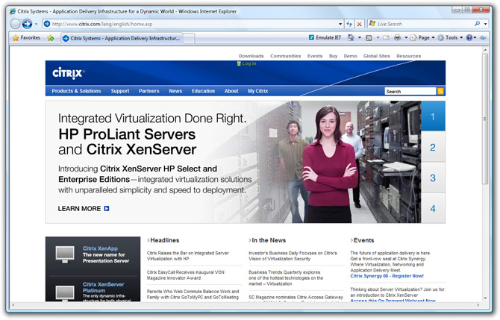Click the Headlines section heading
The width and height of the screenshot is (500, 320).
(x=164, y=240)
